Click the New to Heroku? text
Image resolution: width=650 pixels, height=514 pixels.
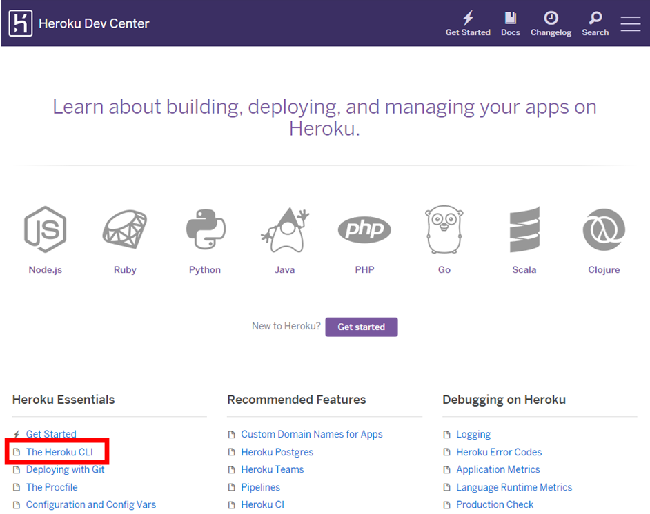click(x=286, y=326)
